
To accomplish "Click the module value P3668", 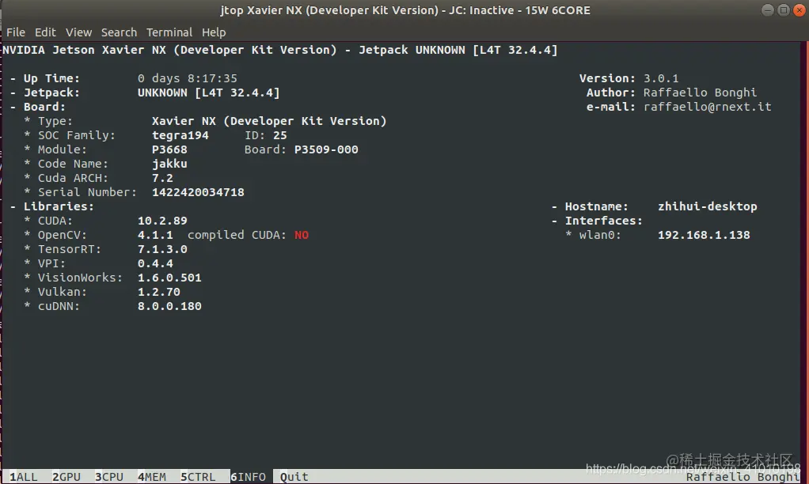I will coord(169,149).
